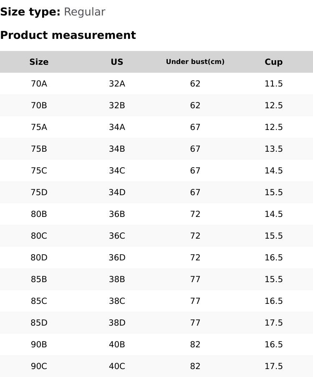313x377 pixels.
Task: Select the 70A size cell
Action: pyautogui.click(x=39, y=84)
